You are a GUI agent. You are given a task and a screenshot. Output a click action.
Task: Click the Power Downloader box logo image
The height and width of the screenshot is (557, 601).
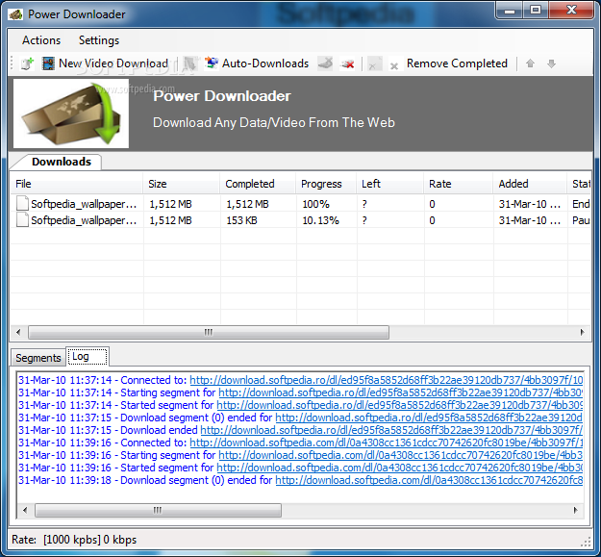tap(71, 114)
